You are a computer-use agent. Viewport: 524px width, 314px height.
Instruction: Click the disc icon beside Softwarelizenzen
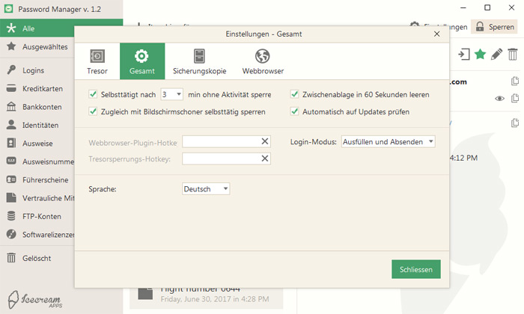11,234
